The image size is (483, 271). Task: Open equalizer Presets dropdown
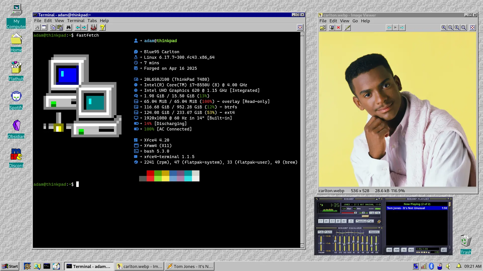coord(374,232)
